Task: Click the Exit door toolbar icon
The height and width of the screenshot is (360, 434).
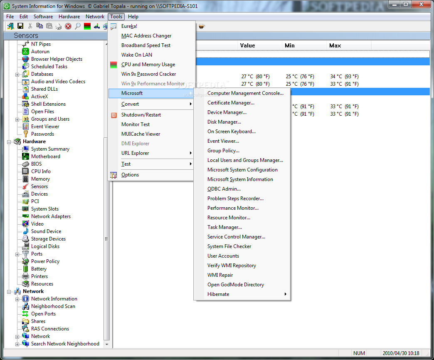Action: coord(11,26)
